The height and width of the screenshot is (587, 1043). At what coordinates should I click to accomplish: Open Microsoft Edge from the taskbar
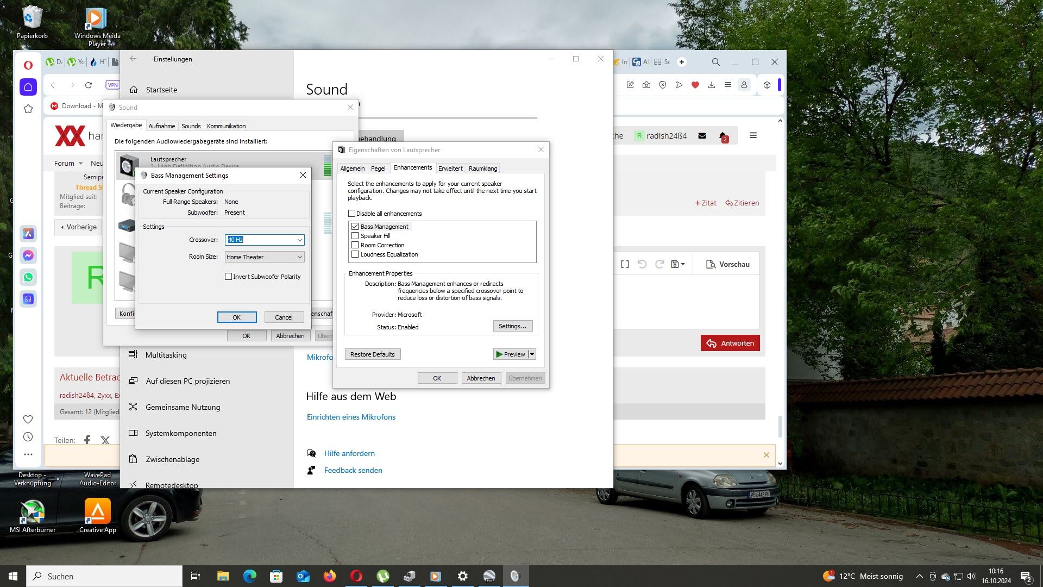pos(249,576)
